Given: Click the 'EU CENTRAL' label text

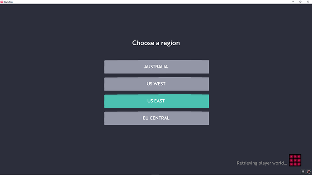Looking at the screenshot, I should pyautogui.click(x=156, y=118).
